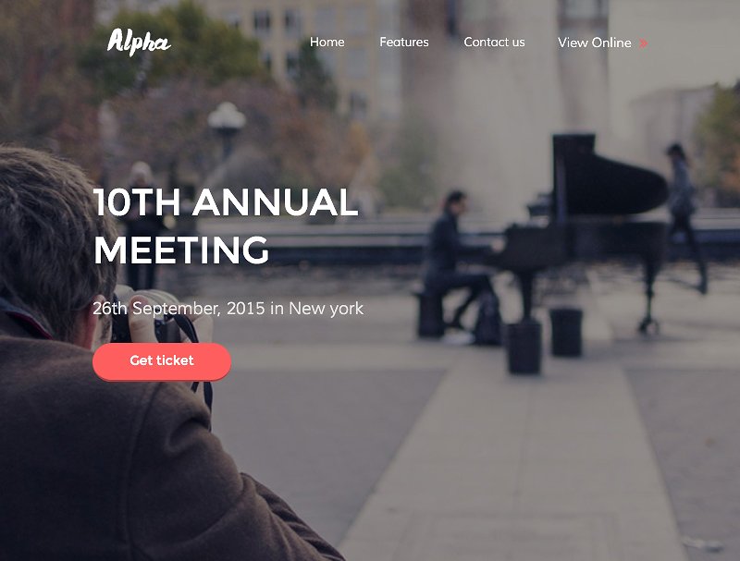The image size is (740, 561).
Task: Click the red double-chevron arrow icon
Action: point(643,43)
